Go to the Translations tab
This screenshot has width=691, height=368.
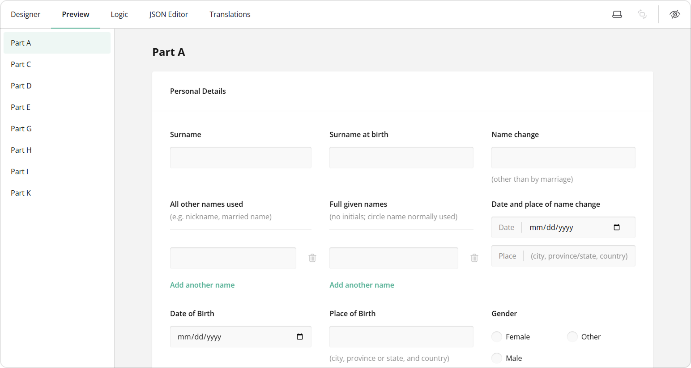point(230,14)
